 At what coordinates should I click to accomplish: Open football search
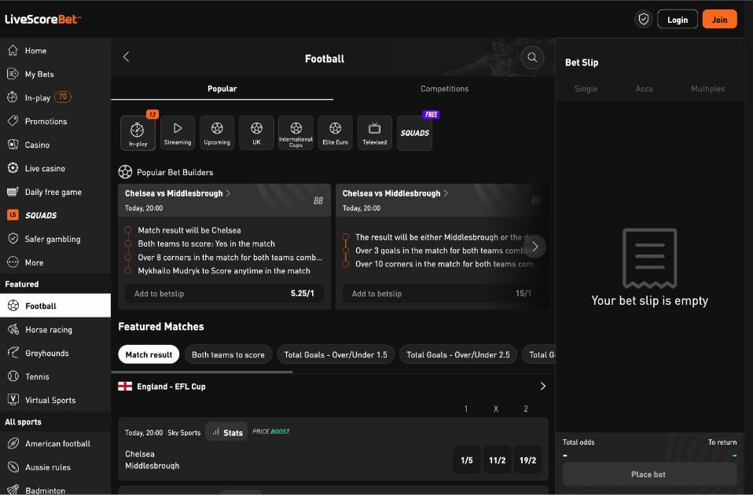532,57
